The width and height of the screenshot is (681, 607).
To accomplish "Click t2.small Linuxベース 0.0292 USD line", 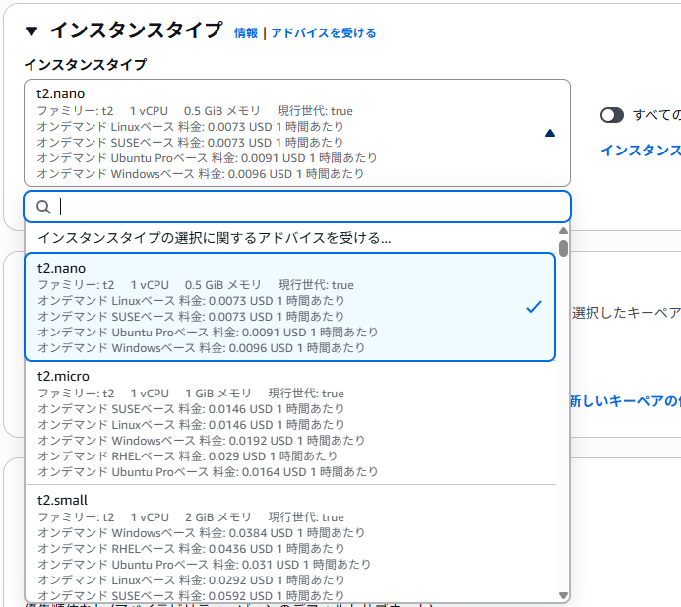I will coord(191,580).
